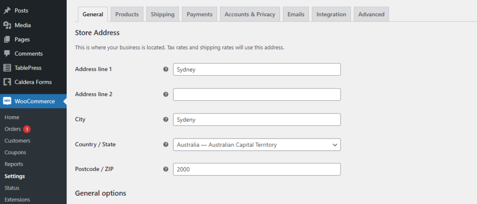
Task: Select the Accounts & Privacy tab
Action: (x=250, y=14)
